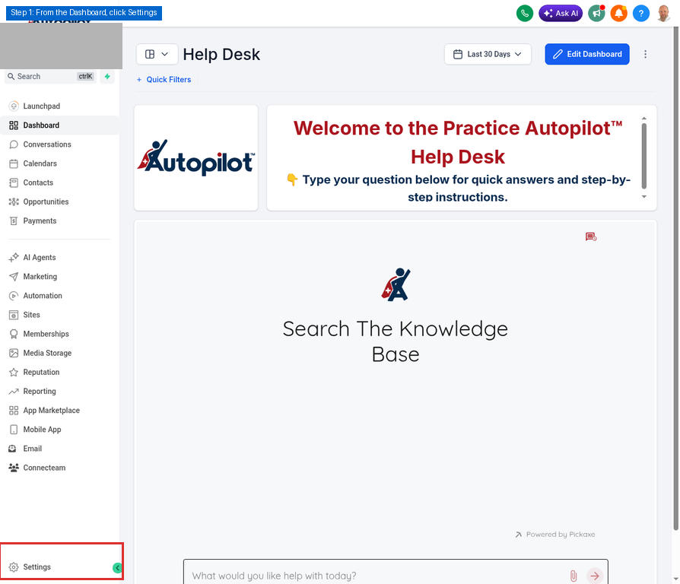
Task: Click the Sites icon in the sidebar
Action: coord(14,315)
